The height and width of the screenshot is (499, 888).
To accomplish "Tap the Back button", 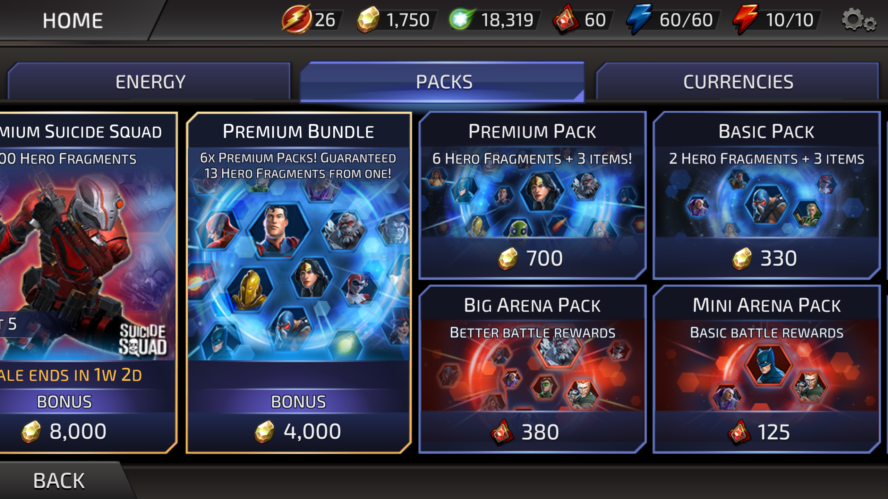I will 59,481.
